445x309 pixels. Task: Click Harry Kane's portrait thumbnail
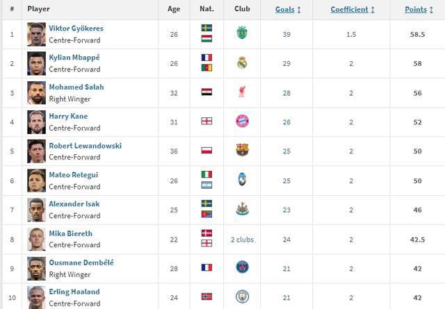coord(36,121)
